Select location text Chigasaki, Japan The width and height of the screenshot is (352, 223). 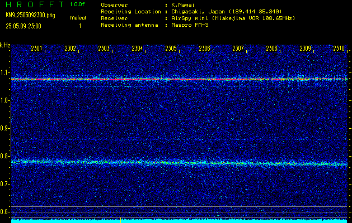[198, 11]
